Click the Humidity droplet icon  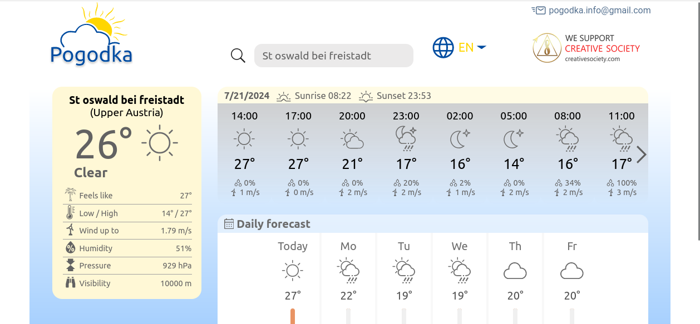[x=70, y=248]
